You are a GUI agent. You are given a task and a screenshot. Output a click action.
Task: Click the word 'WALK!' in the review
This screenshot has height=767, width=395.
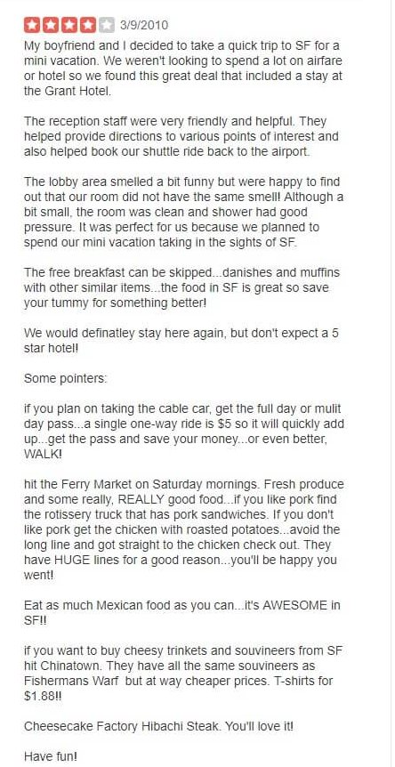43,453
